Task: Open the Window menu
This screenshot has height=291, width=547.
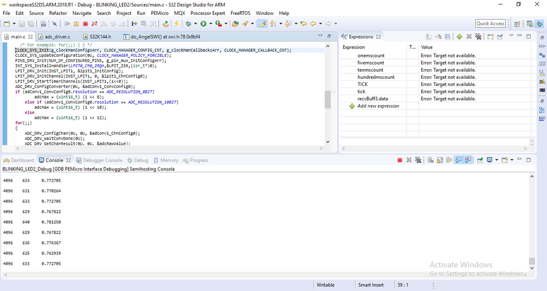Action: click(x=264, y=13)
